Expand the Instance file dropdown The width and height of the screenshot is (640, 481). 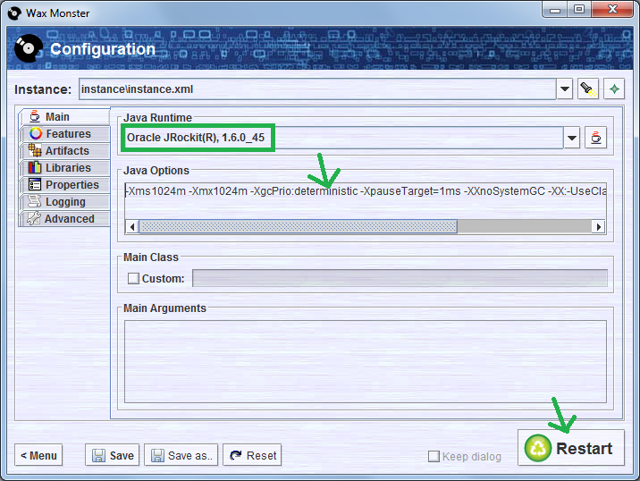point(565,89)
